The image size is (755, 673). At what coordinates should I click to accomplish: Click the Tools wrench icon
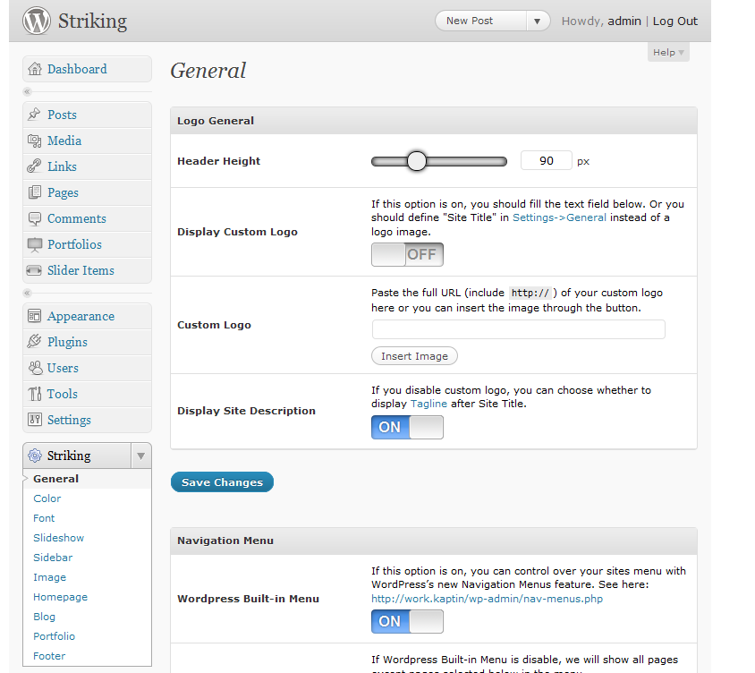[35, 394]
